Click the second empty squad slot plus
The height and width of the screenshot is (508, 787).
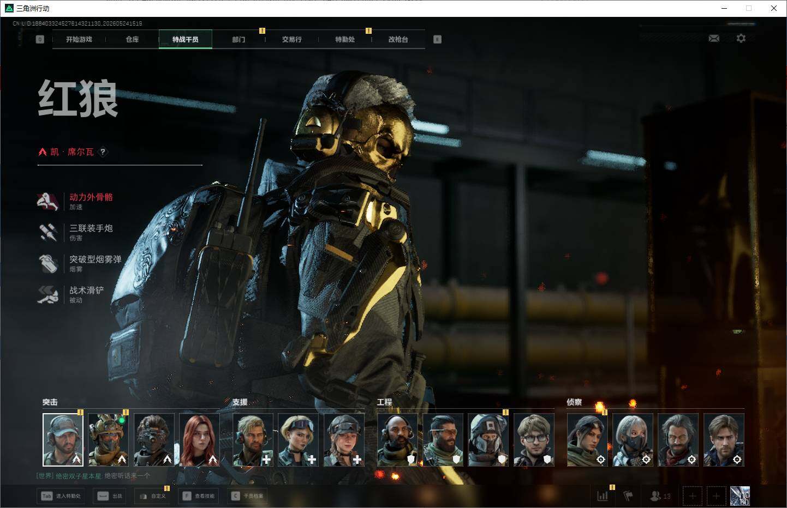point(717,496)
